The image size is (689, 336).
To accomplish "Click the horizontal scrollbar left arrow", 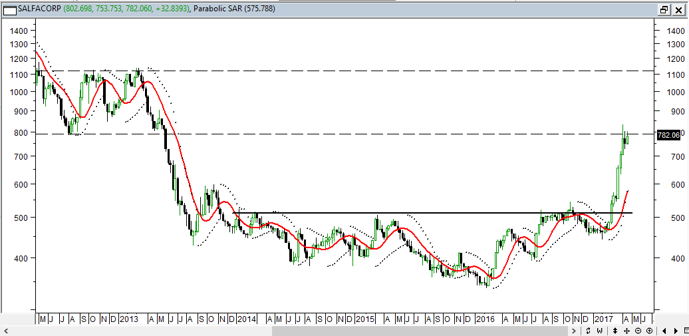I will [5, 331].
